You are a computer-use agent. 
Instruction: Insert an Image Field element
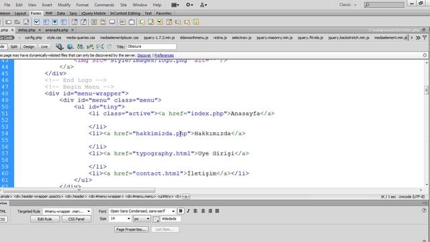point(94,22)
